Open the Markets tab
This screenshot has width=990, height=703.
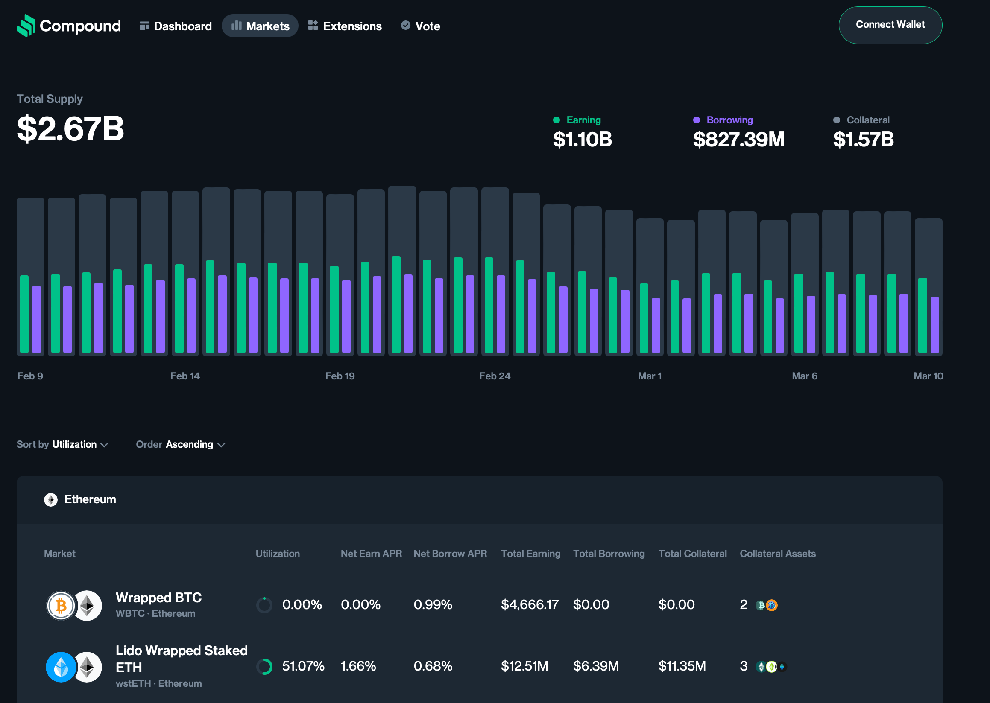click(260, 26)
